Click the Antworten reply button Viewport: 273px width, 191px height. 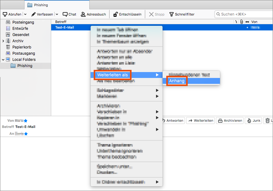click(x=173, y=121)
